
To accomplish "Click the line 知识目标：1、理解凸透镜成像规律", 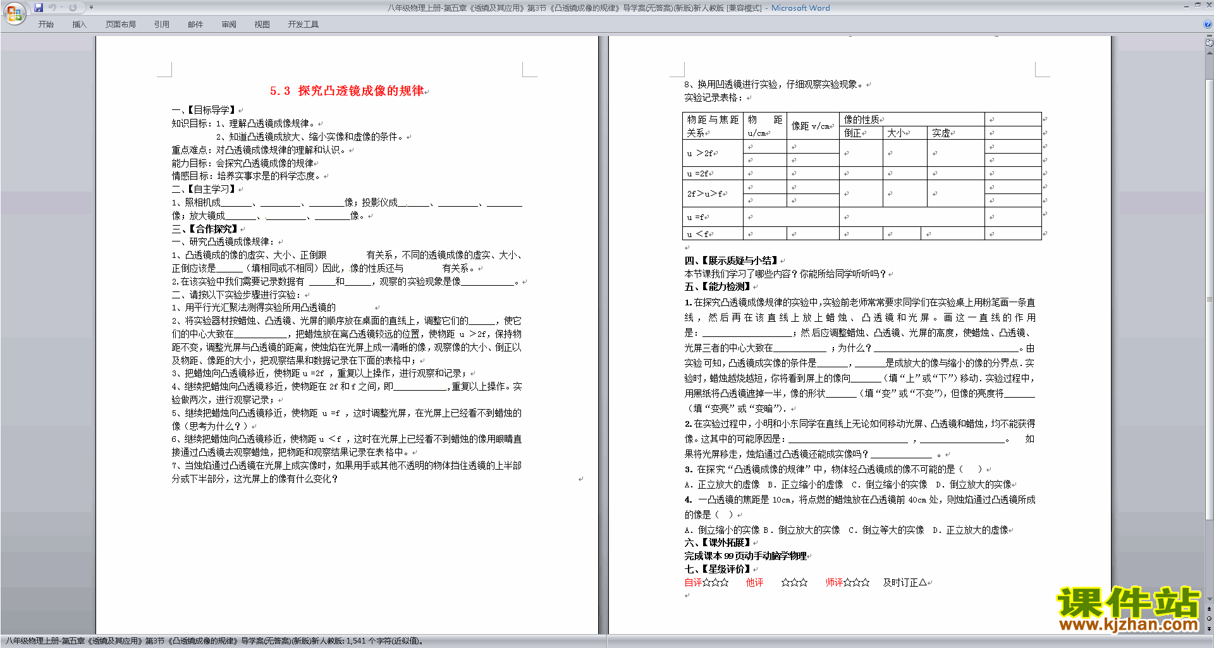I will pyautogui.click(x=245, y=123).
